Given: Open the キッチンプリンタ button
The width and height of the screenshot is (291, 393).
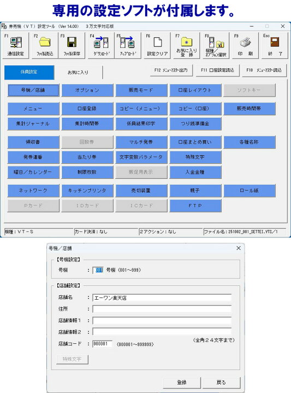Looking at the screenshot, I should 87,190.
